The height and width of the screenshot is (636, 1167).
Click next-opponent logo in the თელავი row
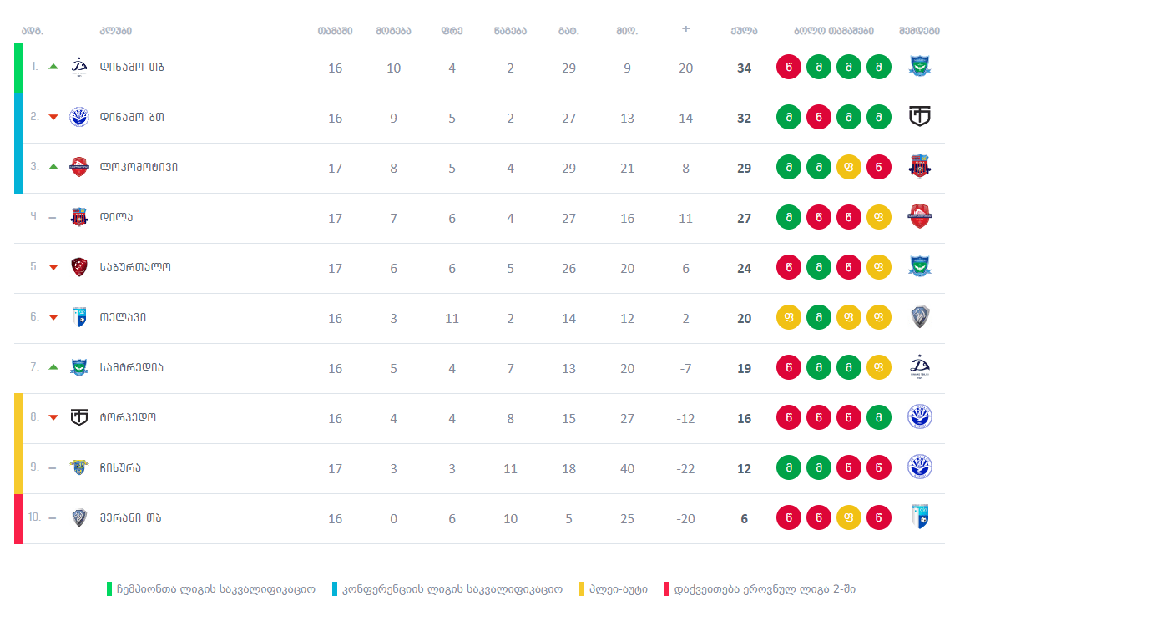click(920, 317)
